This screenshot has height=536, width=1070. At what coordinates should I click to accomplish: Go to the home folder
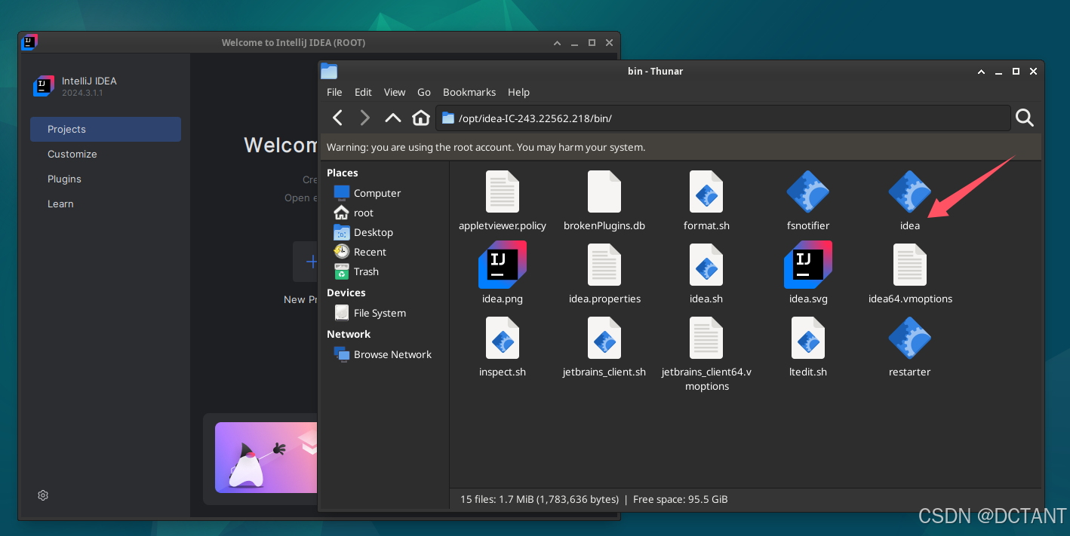[x=421, y=118]
